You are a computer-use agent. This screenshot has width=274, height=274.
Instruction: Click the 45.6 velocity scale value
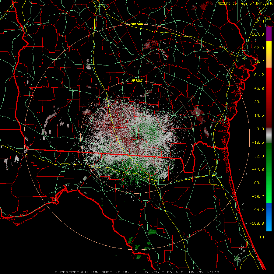point(259,88)
